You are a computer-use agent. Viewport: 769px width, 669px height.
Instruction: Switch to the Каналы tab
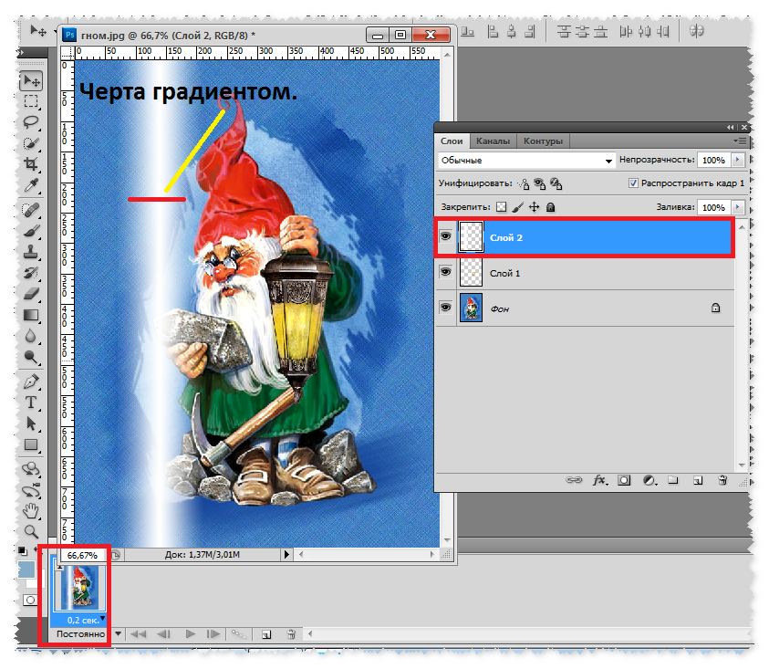pyautogui.click(x=493, y=141)
